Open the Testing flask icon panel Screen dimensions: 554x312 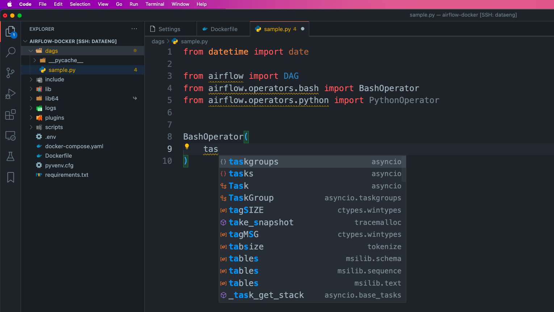pos(11,156)
